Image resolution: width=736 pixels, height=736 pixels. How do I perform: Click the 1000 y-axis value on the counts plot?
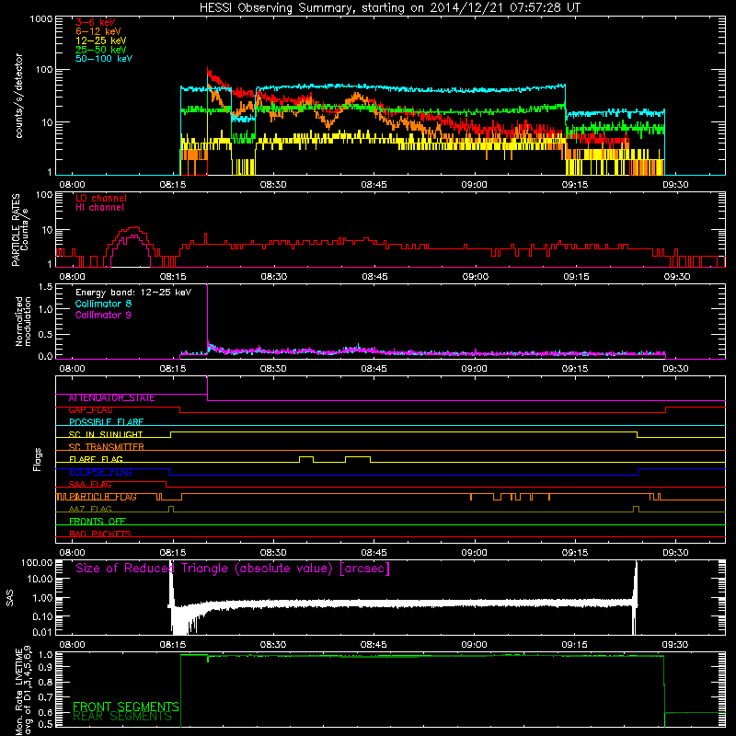click(41, 19)
